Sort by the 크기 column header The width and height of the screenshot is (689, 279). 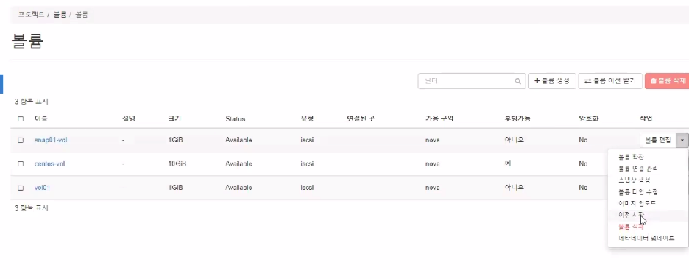(174, 119)
